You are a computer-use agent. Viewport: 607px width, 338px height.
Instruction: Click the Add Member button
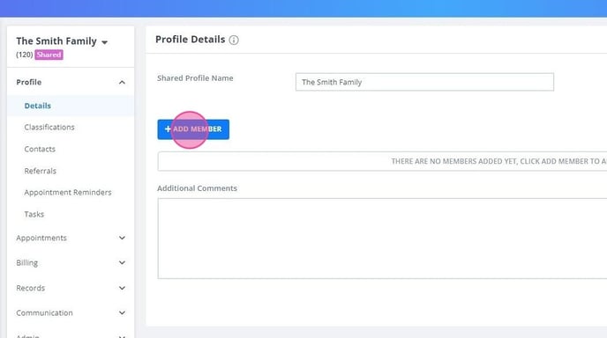click(x=193, y=129)
